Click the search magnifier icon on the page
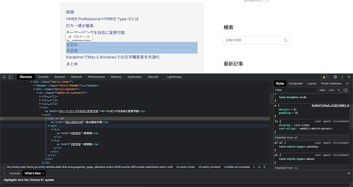Image resolution: width=353 pixels, height=187 pixels. coord(285,41)
